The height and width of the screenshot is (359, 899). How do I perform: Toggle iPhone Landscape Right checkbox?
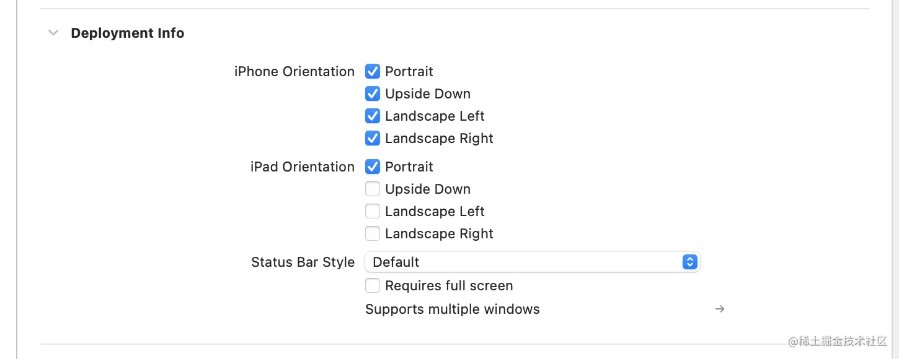click(x=373, y=139)
